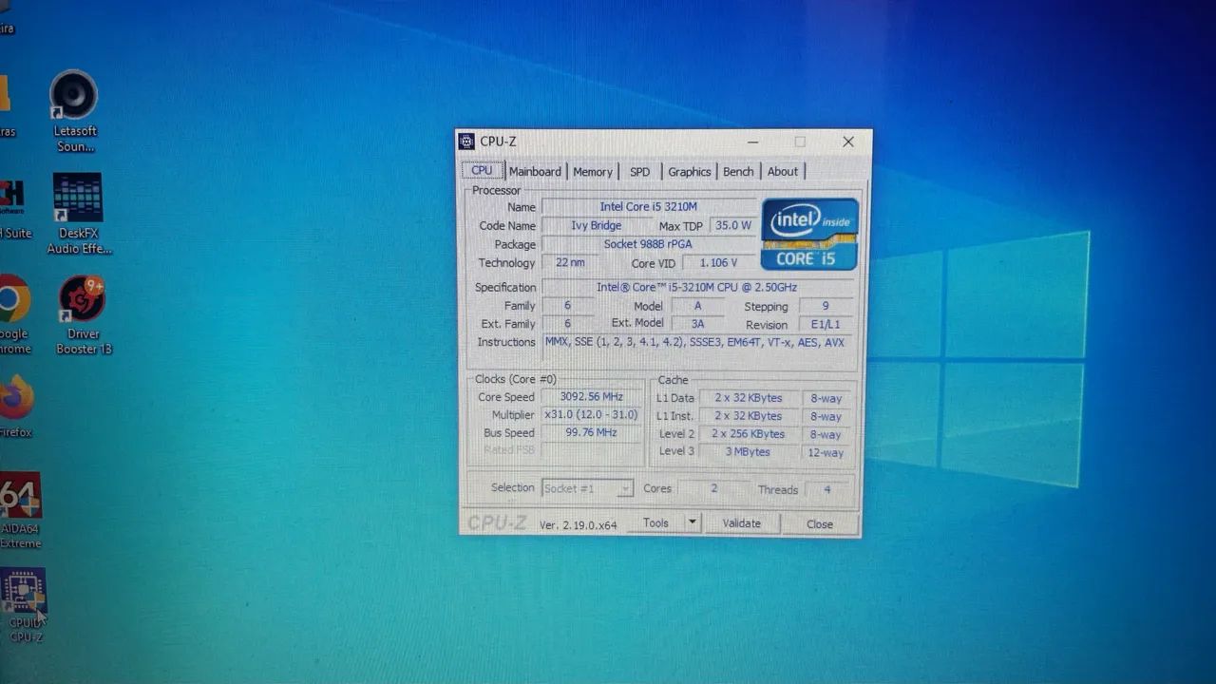The image size is (1216, 684).
Task: Switch to the About tab
Action: (x=783, y=172)
